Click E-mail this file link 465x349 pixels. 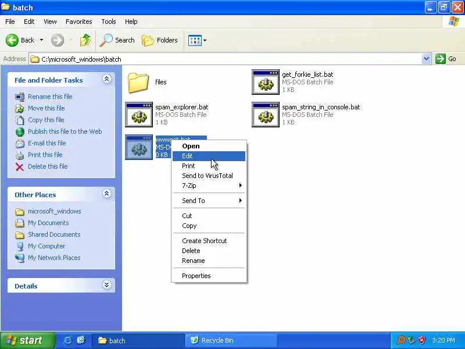[x=47, y=143]
